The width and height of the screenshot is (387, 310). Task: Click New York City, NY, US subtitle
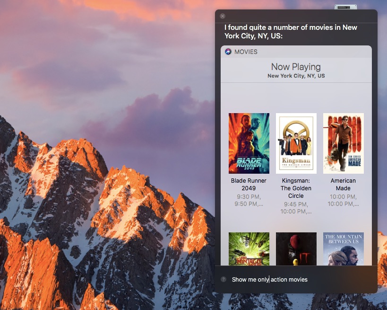(296, 76)
